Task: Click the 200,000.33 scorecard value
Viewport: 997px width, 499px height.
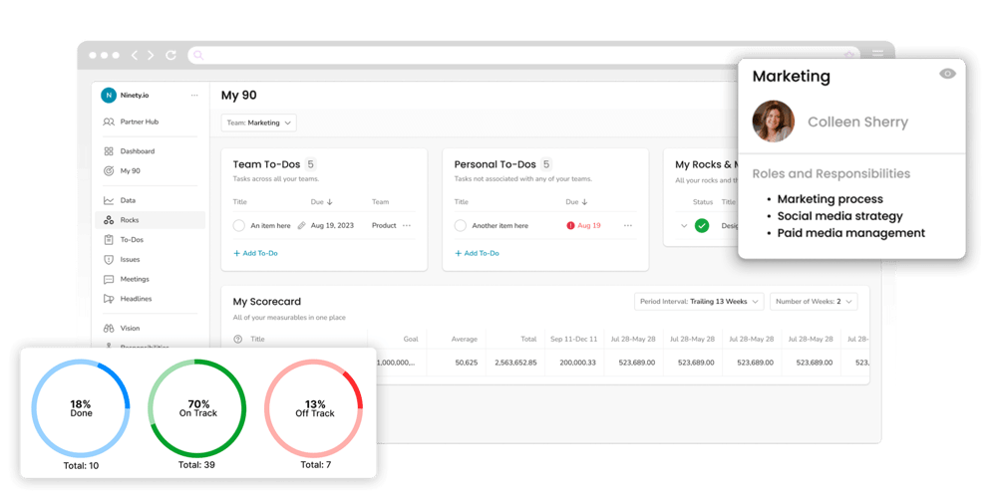Action: pos(578,363)
